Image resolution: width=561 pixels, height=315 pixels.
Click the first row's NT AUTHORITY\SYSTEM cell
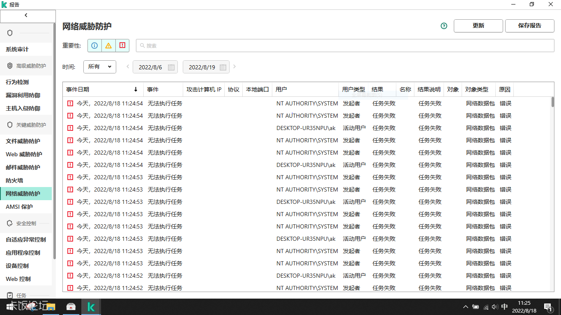(307, 103)
